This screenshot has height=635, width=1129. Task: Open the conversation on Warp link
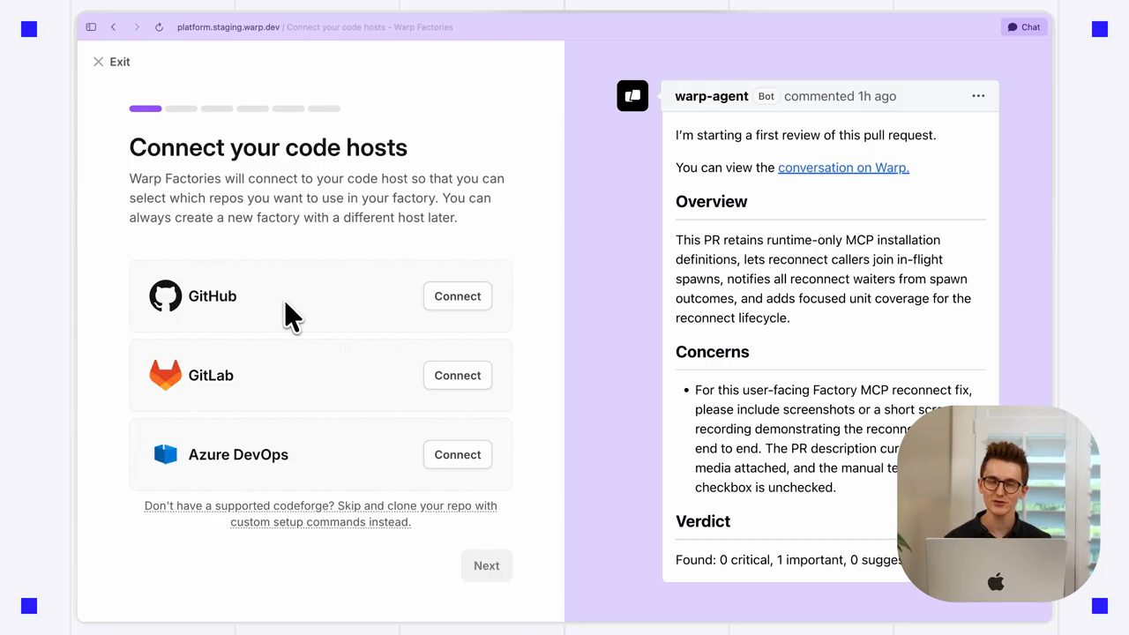pos(843,168)
